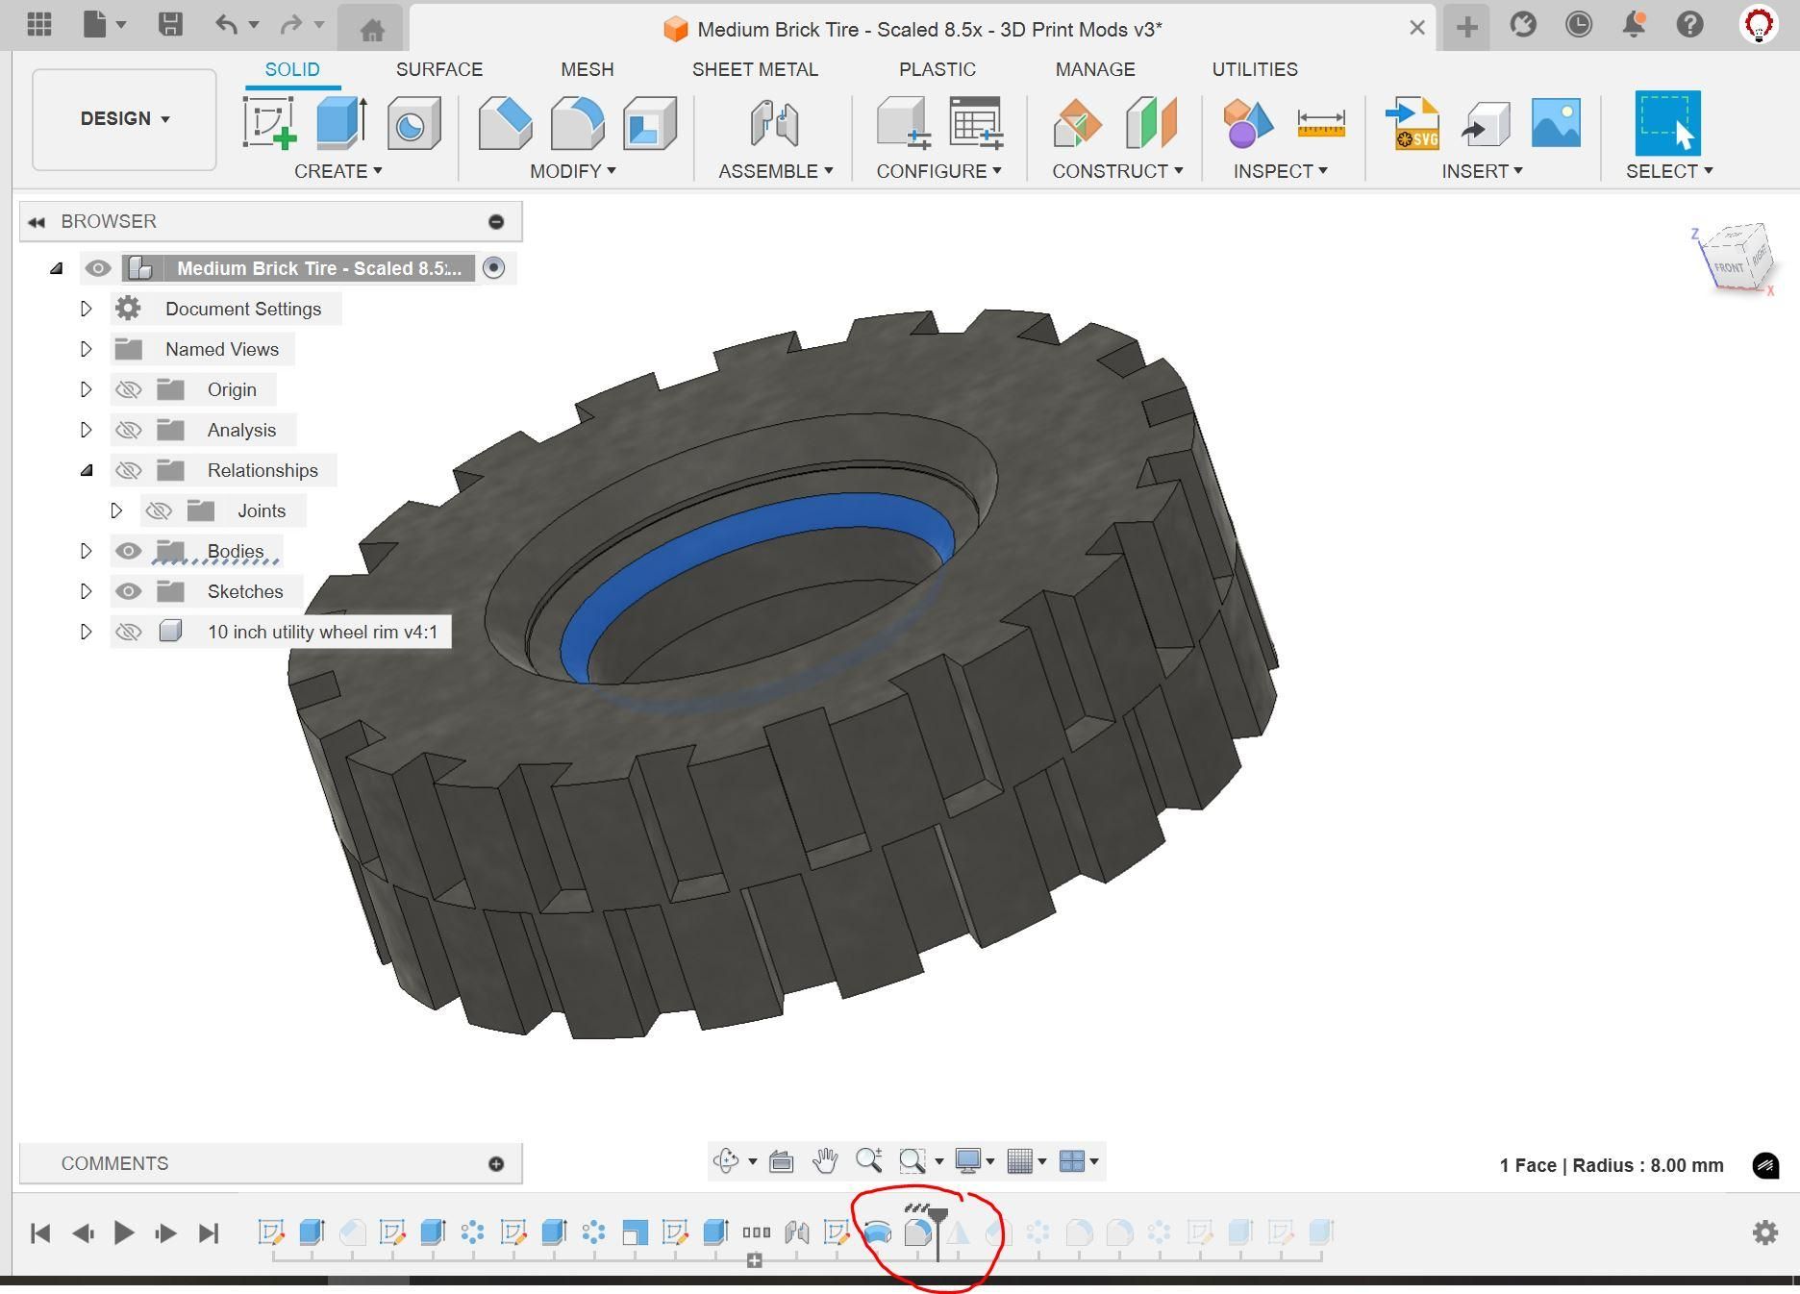Open the CREATE dropdown menu
The image size is (1800, 1294).
[x=337, y=171]
